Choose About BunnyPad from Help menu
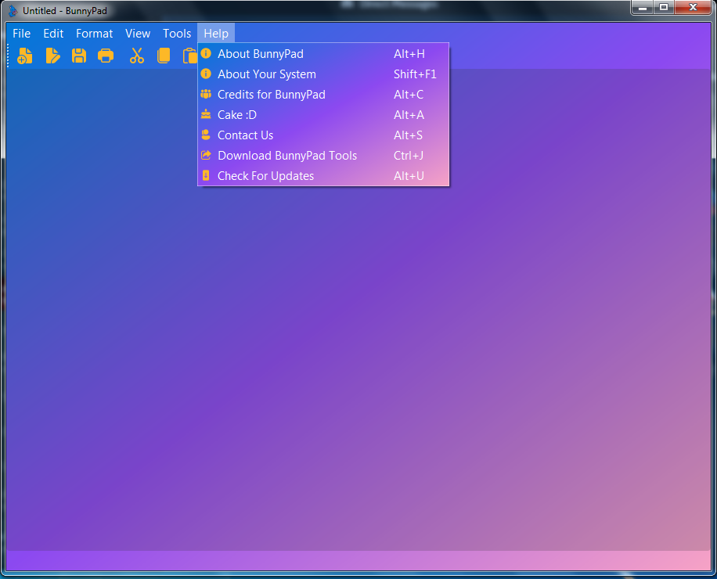The image size is (717, 579). click(x=323, y=54)
